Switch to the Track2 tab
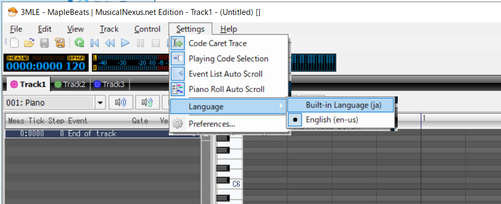 (x=70, y=84)
